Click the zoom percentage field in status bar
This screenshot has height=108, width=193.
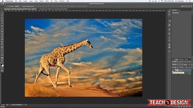3,105
